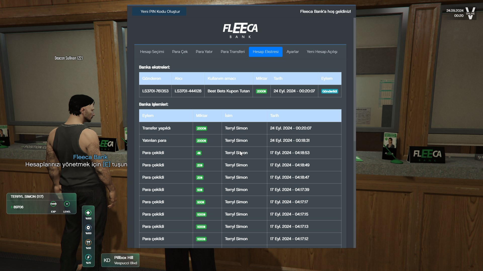Click the LEVEL circle indicator
483x271 pixels.
coord(67,204)
